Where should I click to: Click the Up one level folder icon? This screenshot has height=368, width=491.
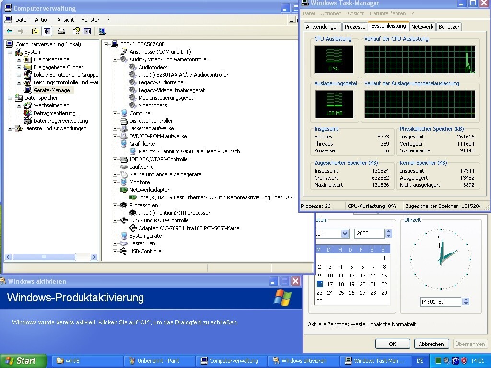click(35, 31)
